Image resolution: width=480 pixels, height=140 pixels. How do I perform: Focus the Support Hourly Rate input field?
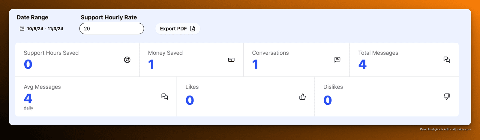coord(112,29)
